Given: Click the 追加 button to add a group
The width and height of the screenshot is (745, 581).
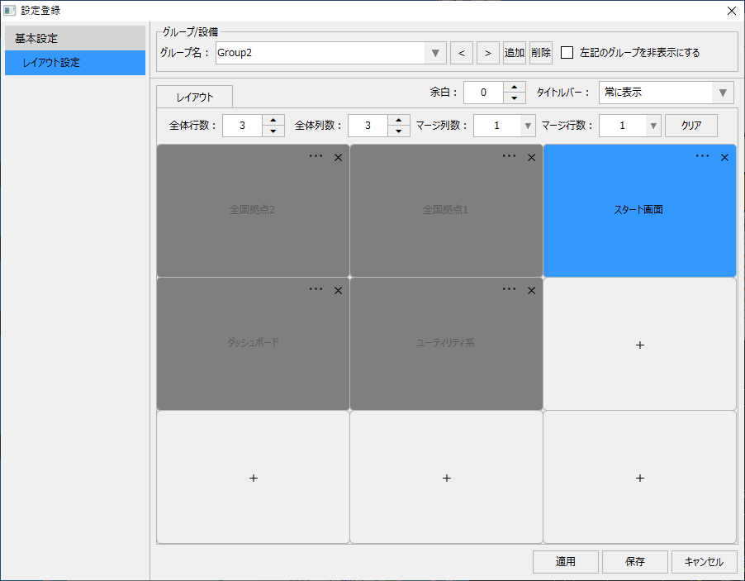Looking at the screenshot, I should click(x=515, y=52).
